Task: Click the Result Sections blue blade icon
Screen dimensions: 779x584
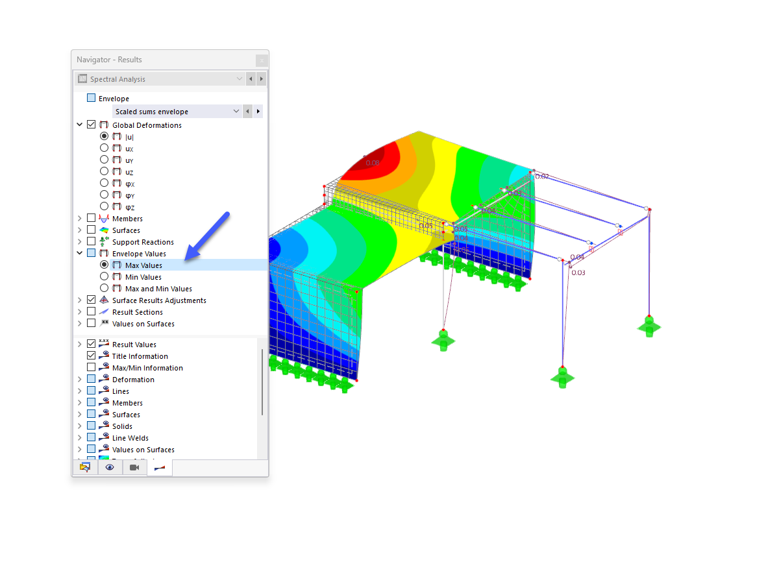Action: click(104, 312)
